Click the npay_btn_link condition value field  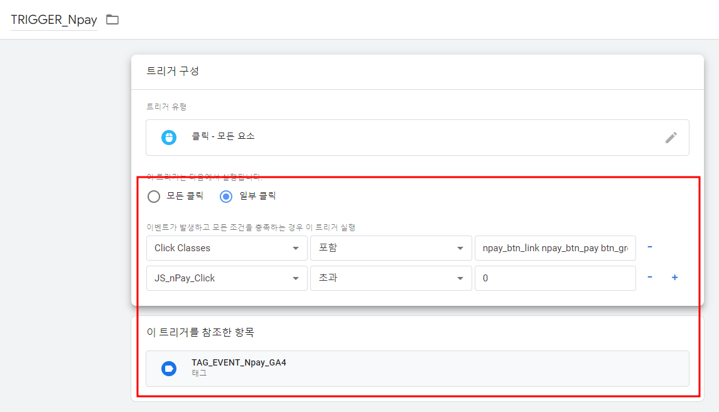tap(555, 247)
